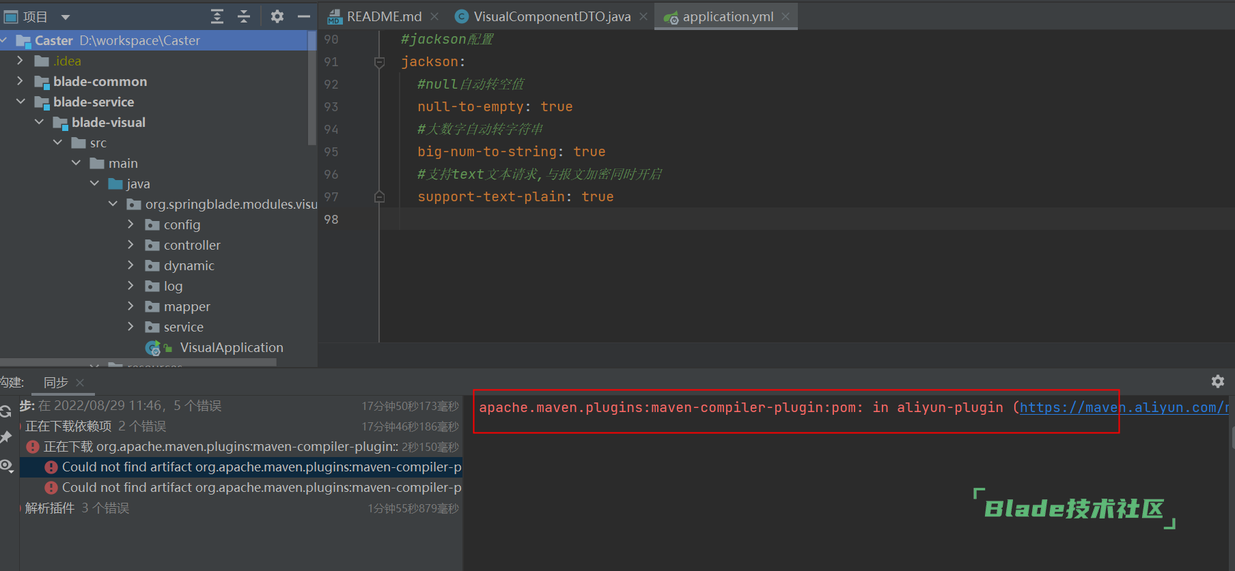Expand the config package
The height and width of the screenshot is (571, 1235).
point(131,224)
